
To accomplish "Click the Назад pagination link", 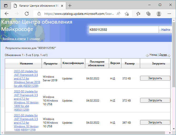I will pyautogui.click(x=153, y=55).
